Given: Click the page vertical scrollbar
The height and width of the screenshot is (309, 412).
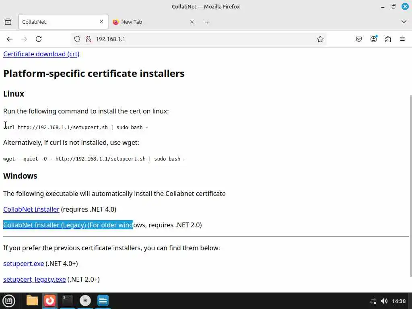Looking at the screenshot, I should pyautogui.click(x=410, y=185).
